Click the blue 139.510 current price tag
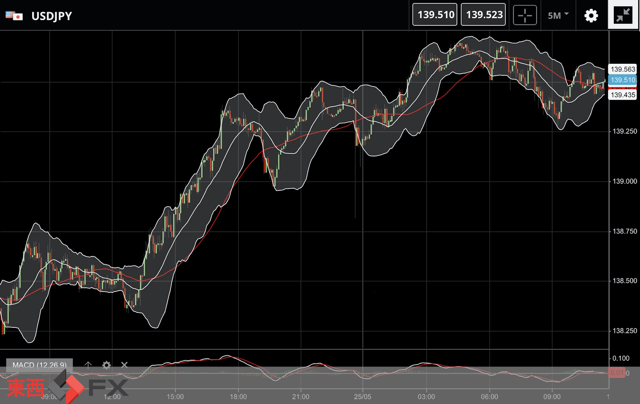640x404 pixels. click(622, 80)
